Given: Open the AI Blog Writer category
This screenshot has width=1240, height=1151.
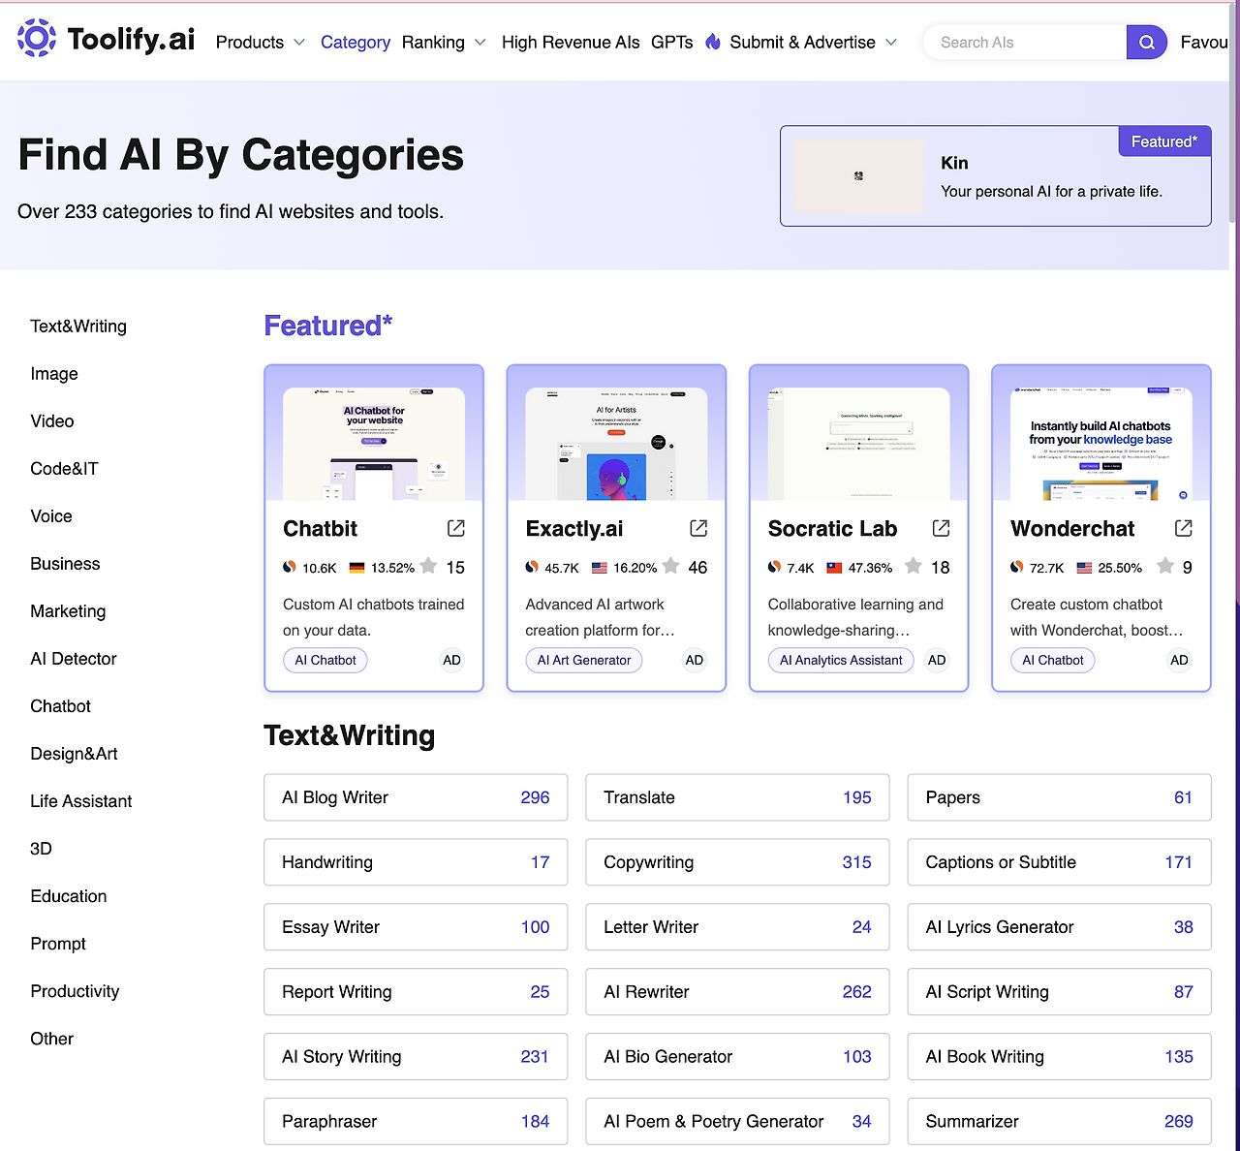Looking at the screenshot, I should [416, 797].
